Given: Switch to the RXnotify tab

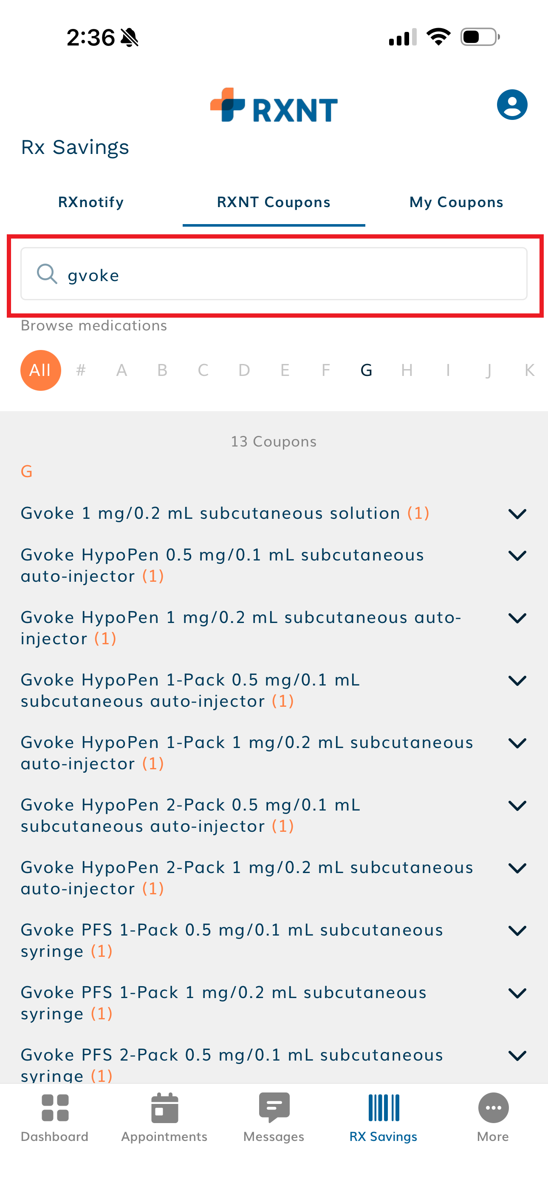Looking at the screenshot, I should coord(91,202).
